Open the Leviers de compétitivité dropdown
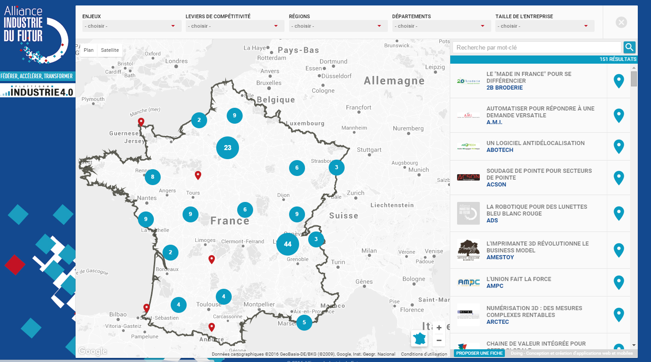This screenshot has height=362, width=651. pos(235,26)
